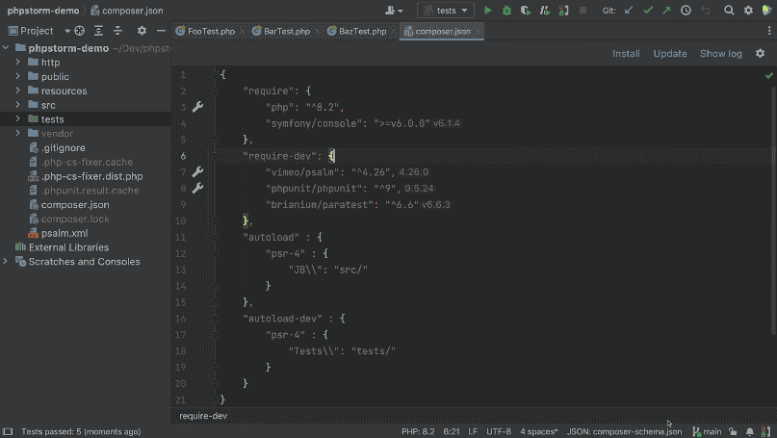Click the JetBrains Toolbox icon at top right
This screenshot has width=777, height=438.
(767, 10)
